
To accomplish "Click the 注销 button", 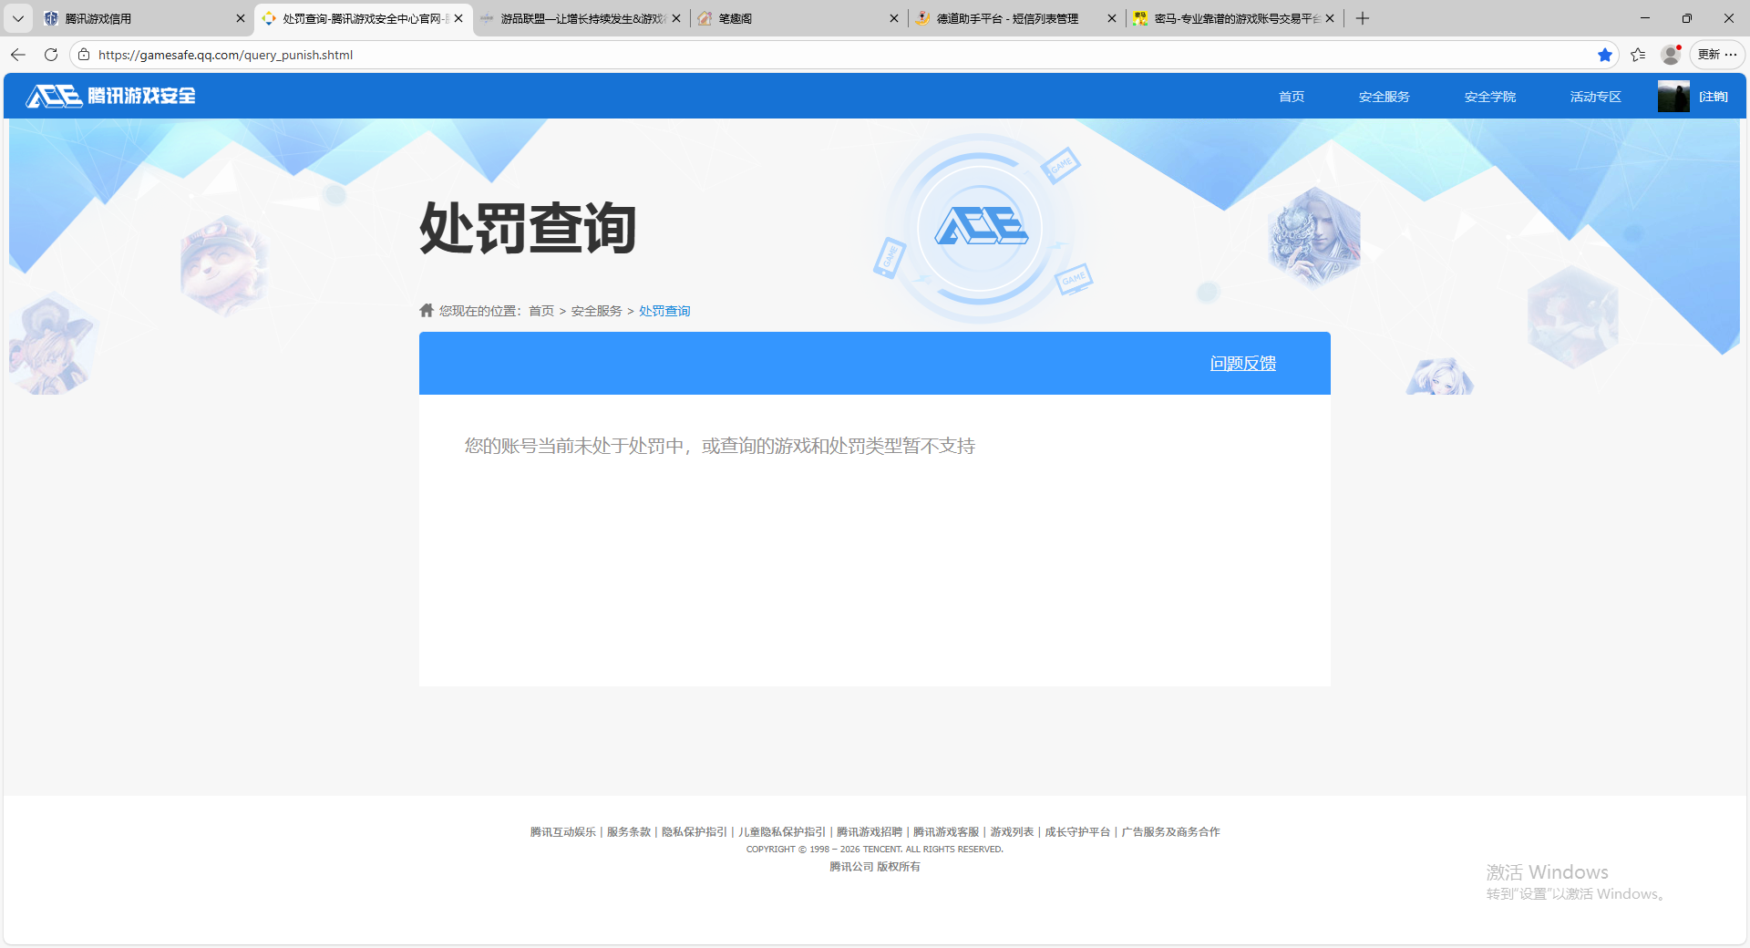I will pyautogui.click(x=1713, y=96).
